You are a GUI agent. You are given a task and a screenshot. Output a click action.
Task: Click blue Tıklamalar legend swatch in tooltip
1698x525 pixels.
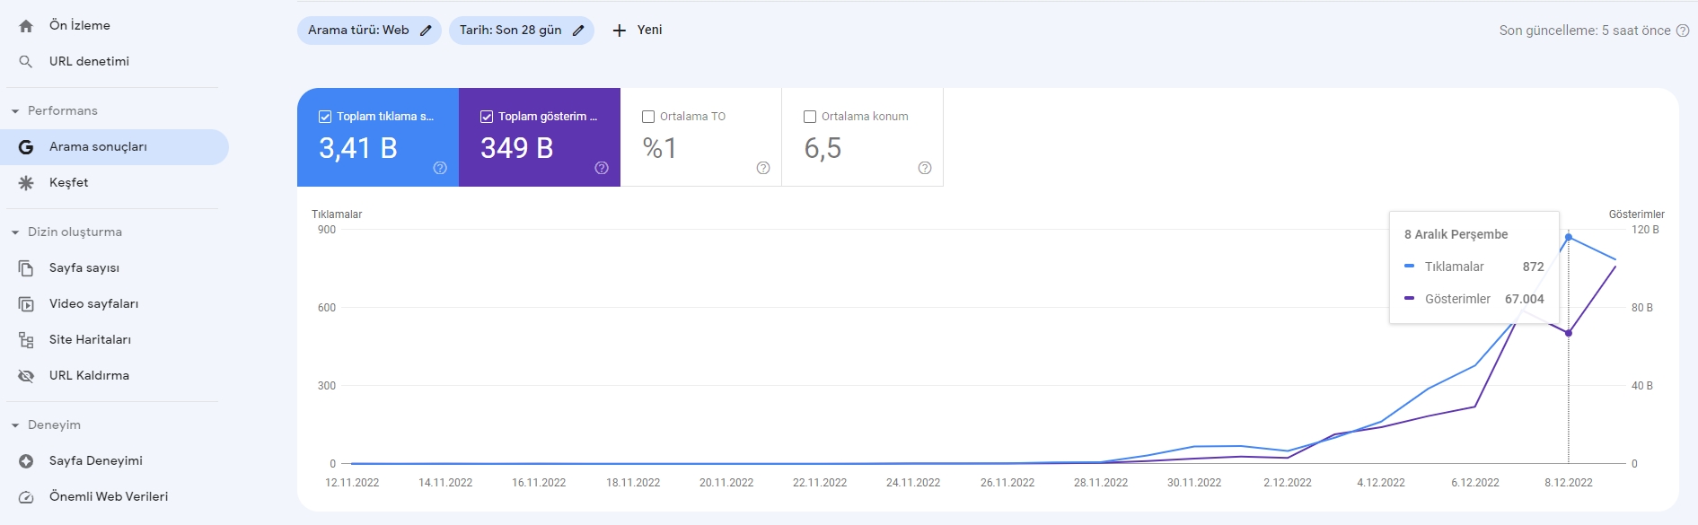[1409, 267]
